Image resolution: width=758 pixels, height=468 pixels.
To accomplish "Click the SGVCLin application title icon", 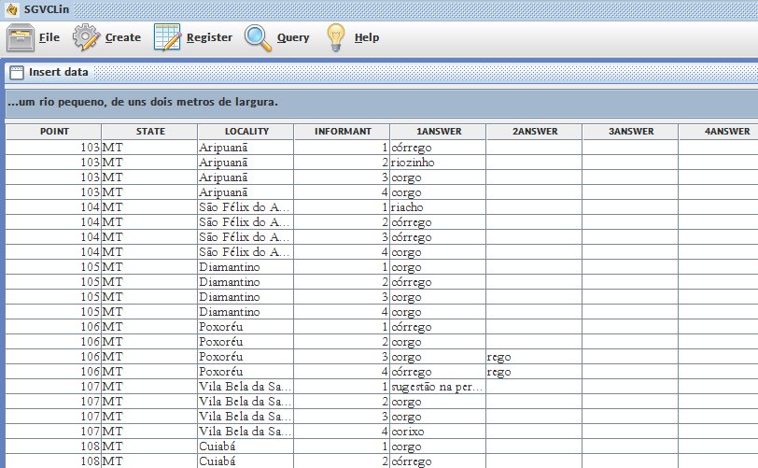I will [11, 9].
